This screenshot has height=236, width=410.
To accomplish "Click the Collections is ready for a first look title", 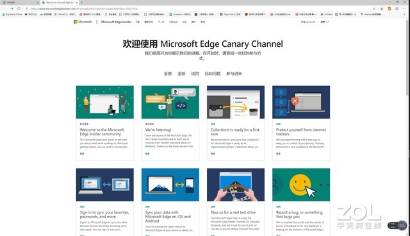I will [235, 132].
